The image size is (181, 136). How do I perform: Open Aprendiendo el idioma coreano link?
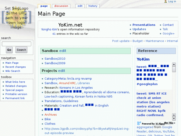[106, 92]
